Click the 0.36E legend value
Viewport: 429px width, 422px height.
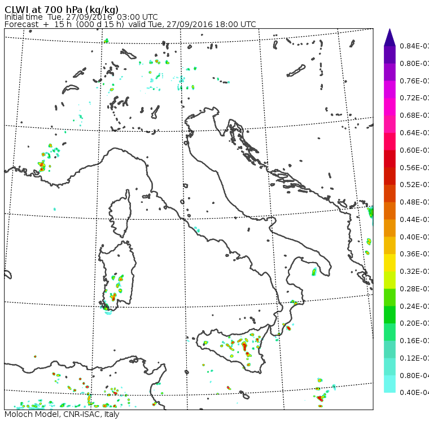point(414,254)
